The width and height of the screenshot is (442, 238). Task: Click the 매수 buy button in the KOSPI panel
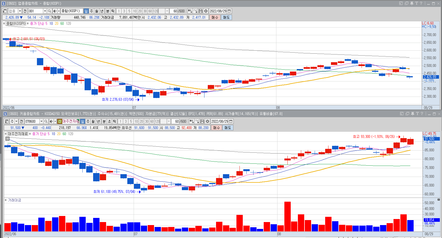click(x=215, y=17)
